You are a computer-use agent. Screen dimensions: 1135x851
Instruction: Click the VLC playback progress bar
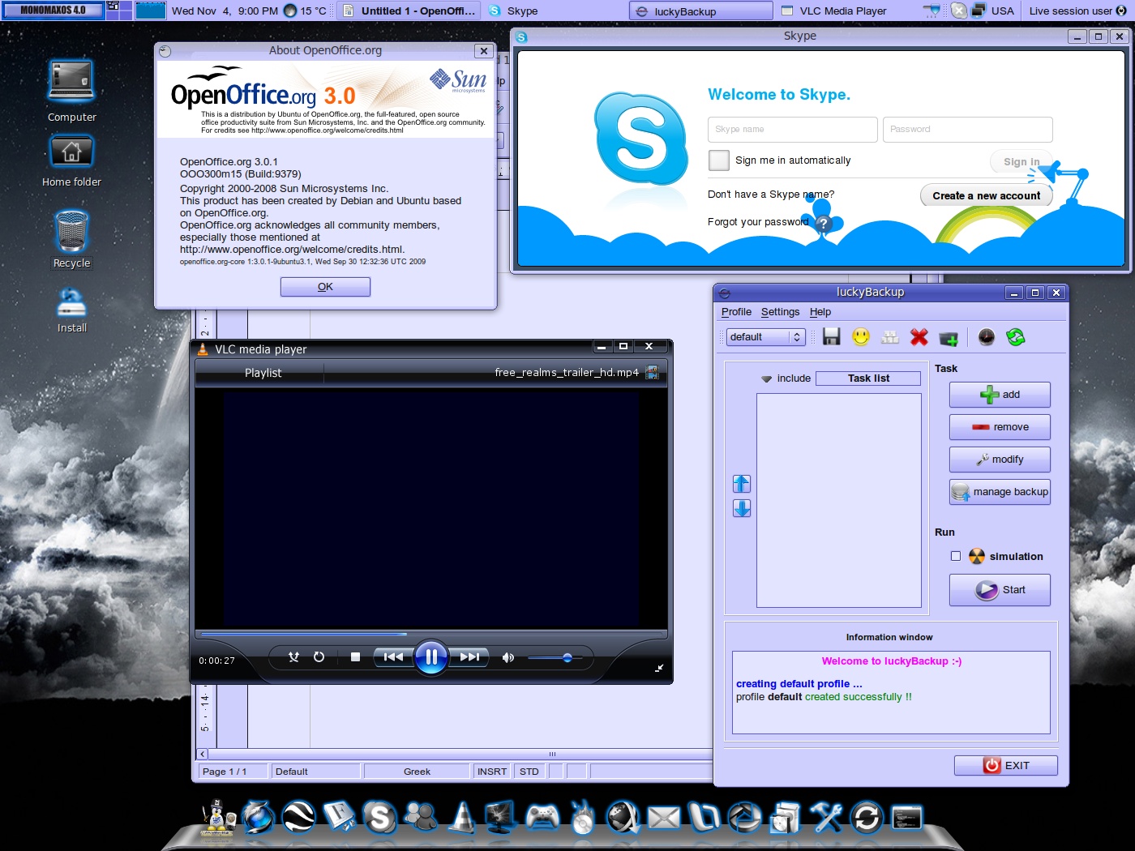point(431,634)
